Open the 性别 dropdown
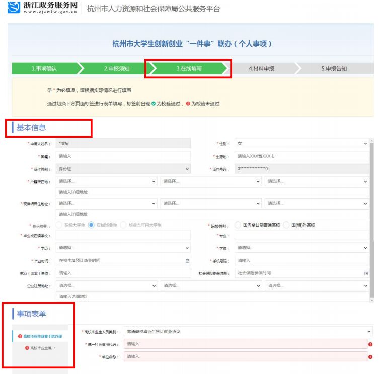Image resolution: width=382 pixels, height=374 pixels. pyautogui.click(x=301, y=144)
